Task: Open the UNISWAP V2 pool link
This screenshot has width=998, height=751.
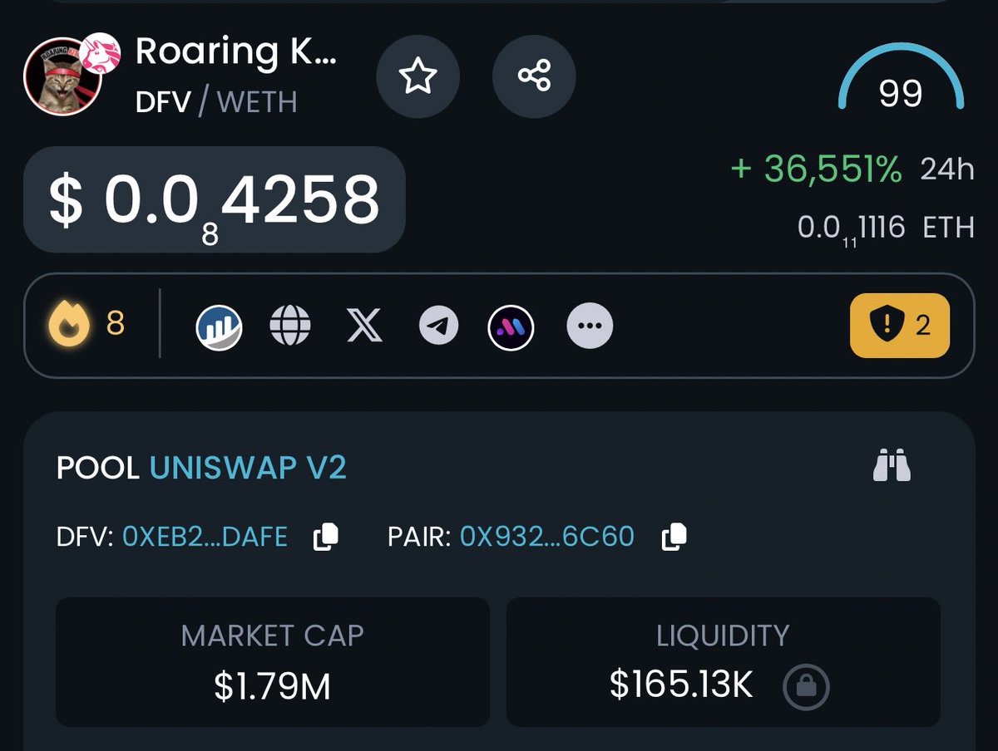Action: [x=248, y=469]
